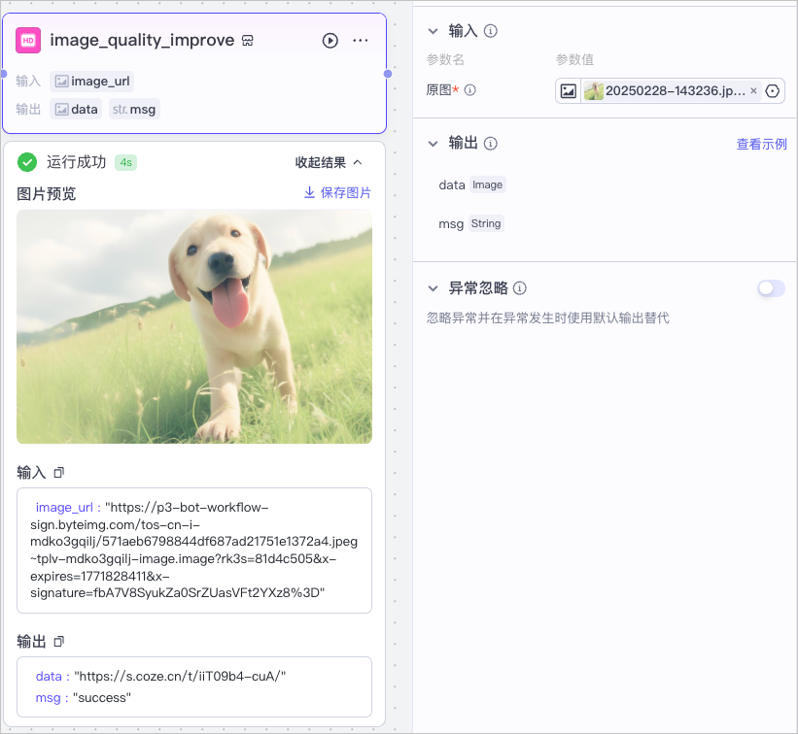The width and height of the screenshot is (798, 734).
Task: Click the plugin store icon beside node title
Action: click(247, 41)
